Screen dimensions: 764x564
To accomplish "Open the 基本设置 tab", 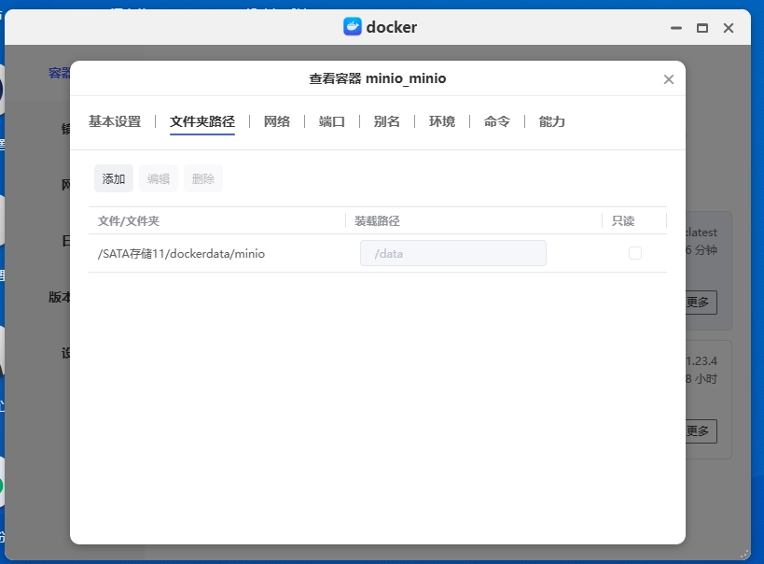I will pos(115,121).
